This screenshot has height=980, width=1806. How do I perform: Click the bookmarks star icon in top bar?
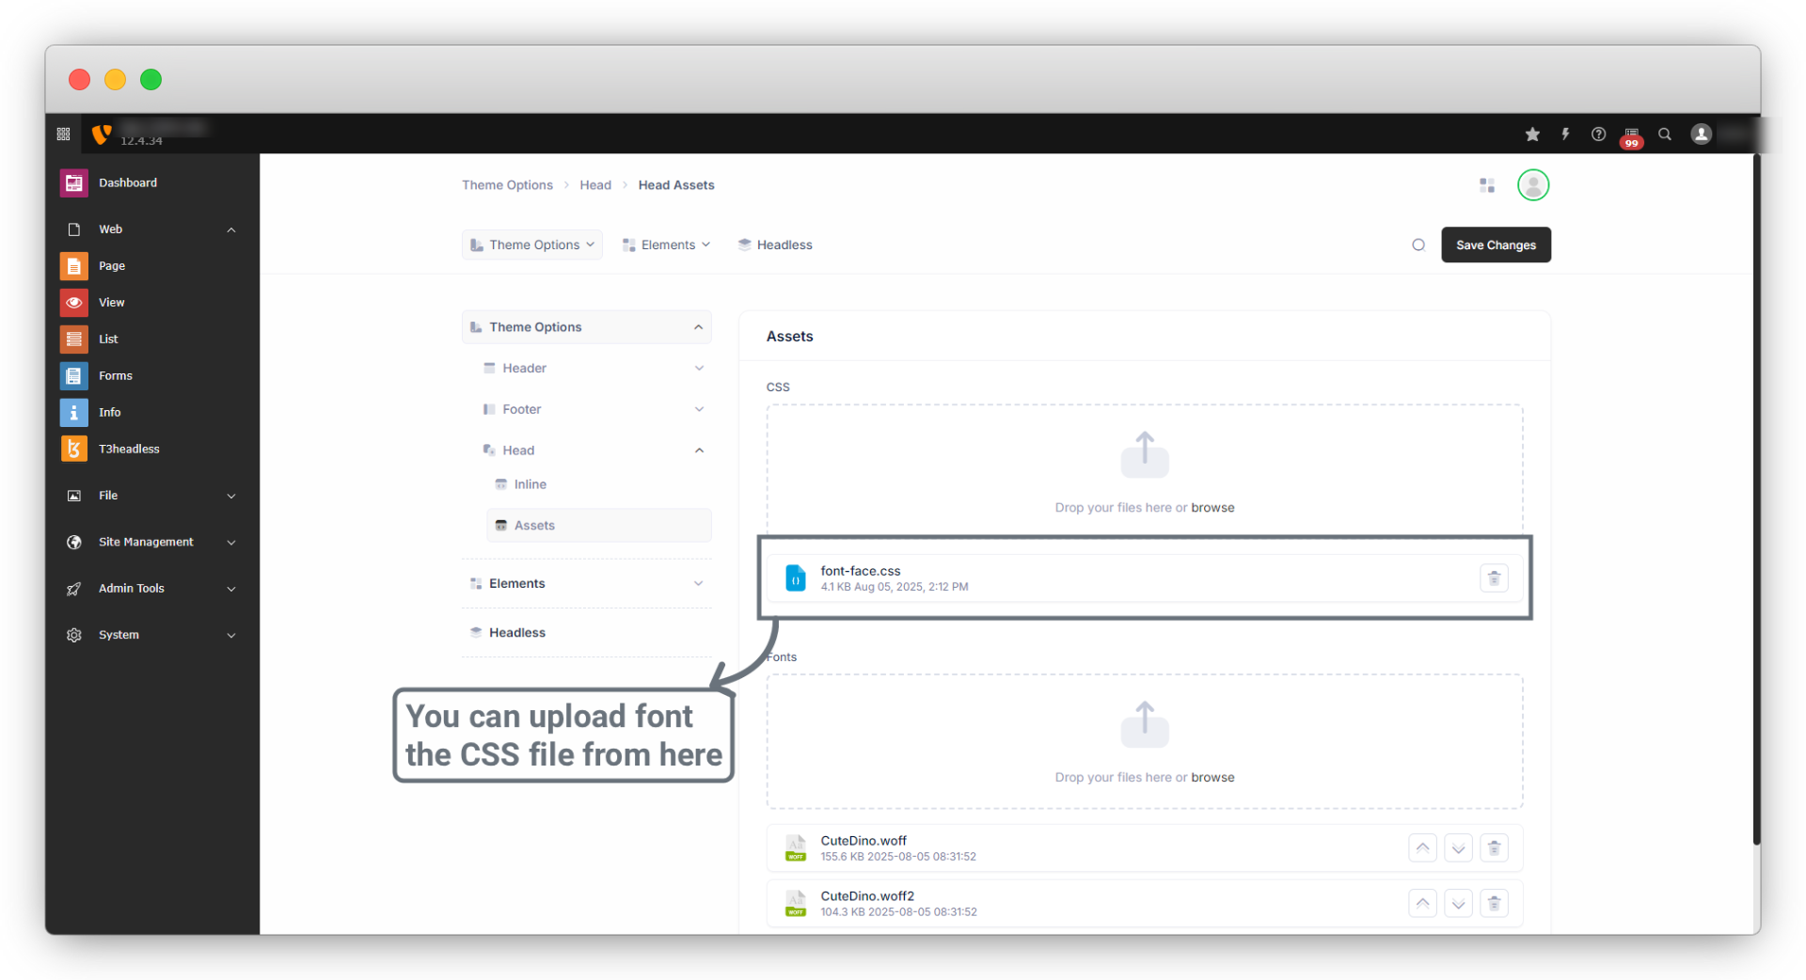pos(1532,134)
